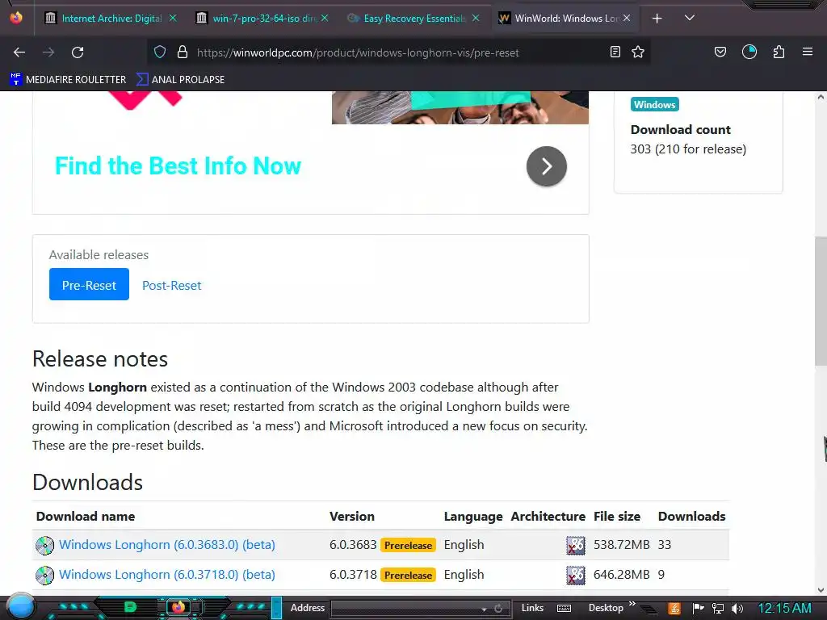Open the network tray icon
This screenshot has width=827, height=620.
[x=718, y=609]
